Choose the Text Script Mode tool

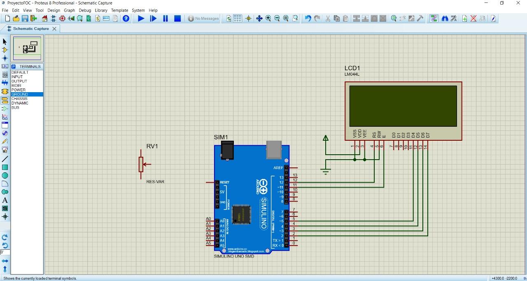[5, 74]
